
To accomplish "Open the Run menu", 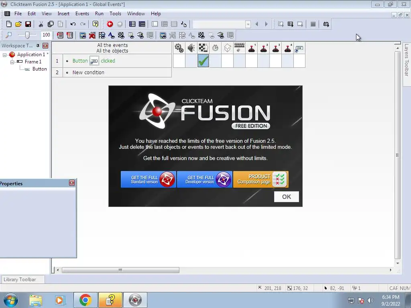I will coord(99,14).
